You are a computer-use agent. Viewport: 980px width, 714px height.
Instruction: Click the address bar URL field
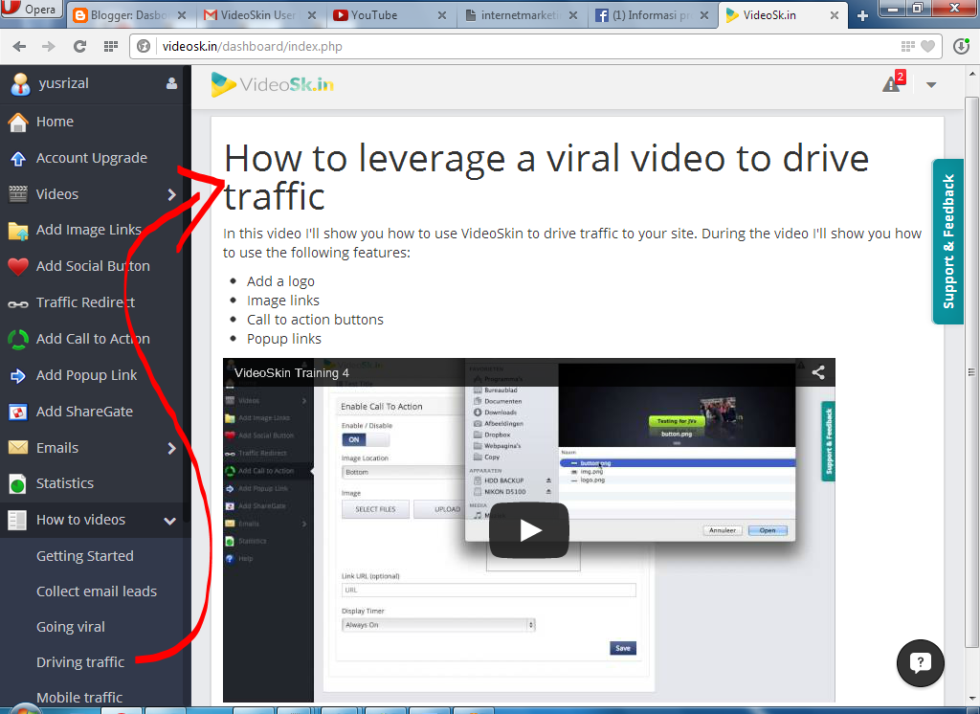(x=525, y=46)
